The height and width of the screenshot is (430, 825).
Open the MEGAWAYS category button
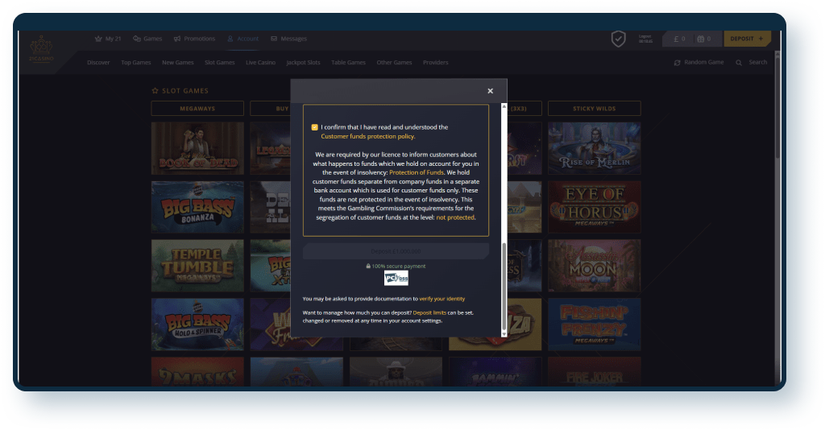click(x=197, y=108)
